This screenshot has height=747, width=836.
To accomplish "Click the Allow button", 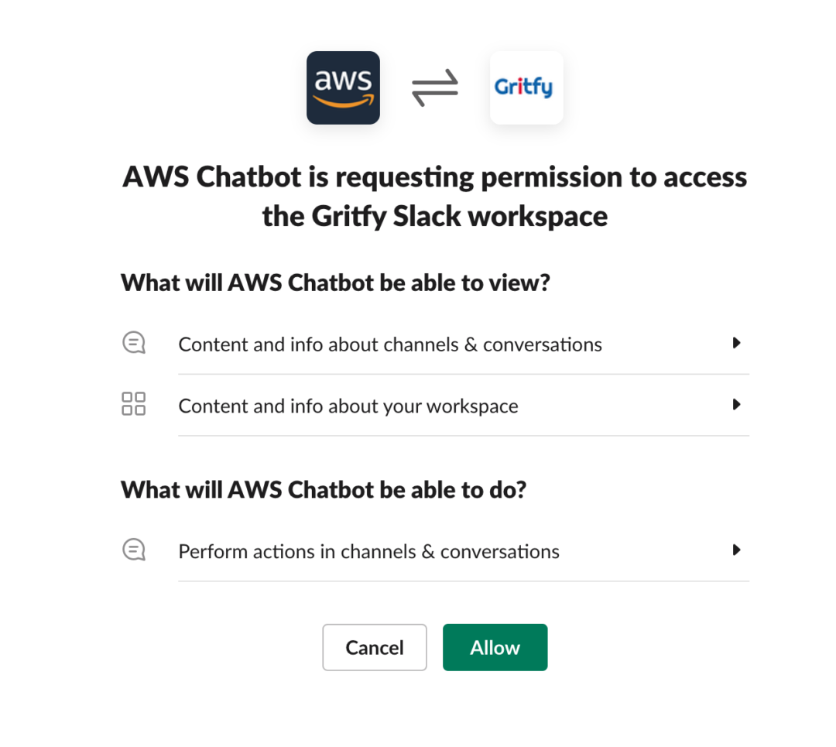I will pyautogui.click(x=495, y=647).
